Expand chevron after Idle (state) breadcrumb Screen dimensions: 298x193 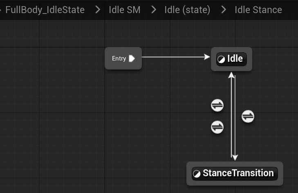[223, 10]
